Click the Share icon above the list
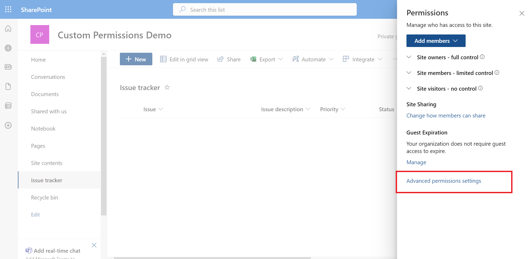Viewport: 530px width, 259px height. tap(229, 59)
